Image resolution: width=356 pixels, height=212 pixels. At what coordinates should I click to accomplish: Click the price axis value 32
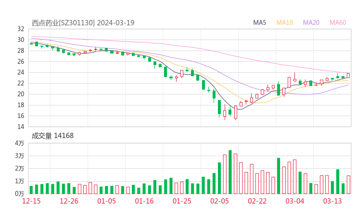coord(21,29)
